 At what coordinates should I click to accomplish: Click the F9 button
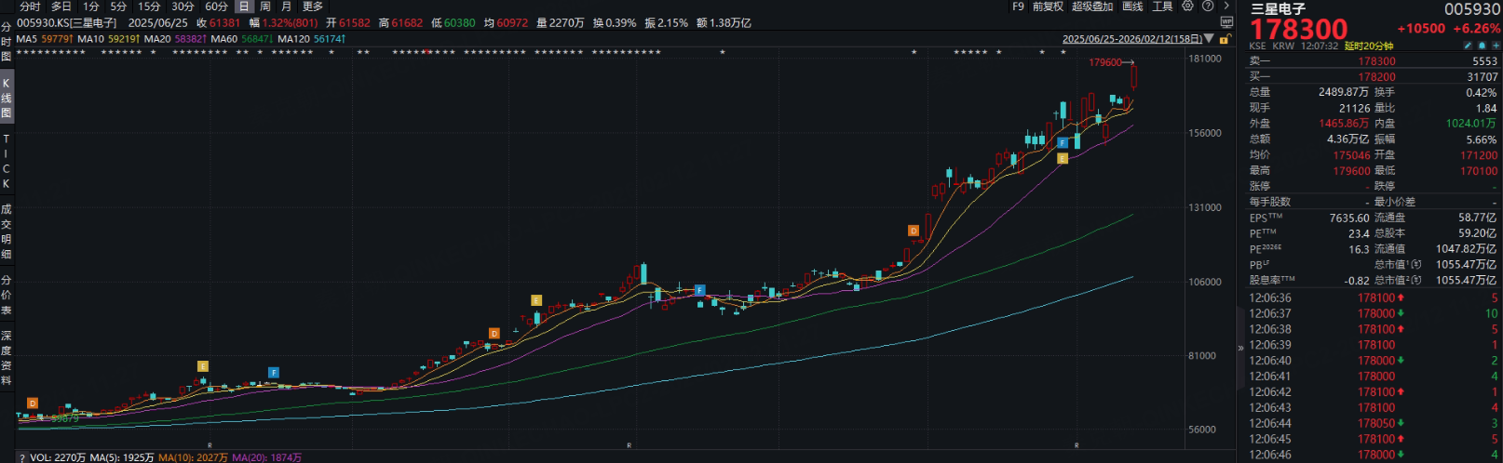[1018, 7]
